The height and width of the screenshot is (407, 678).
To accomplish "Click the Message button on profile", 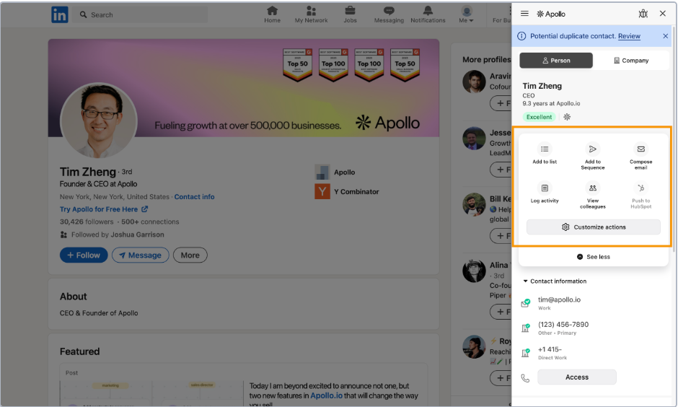I will point(140,255).
